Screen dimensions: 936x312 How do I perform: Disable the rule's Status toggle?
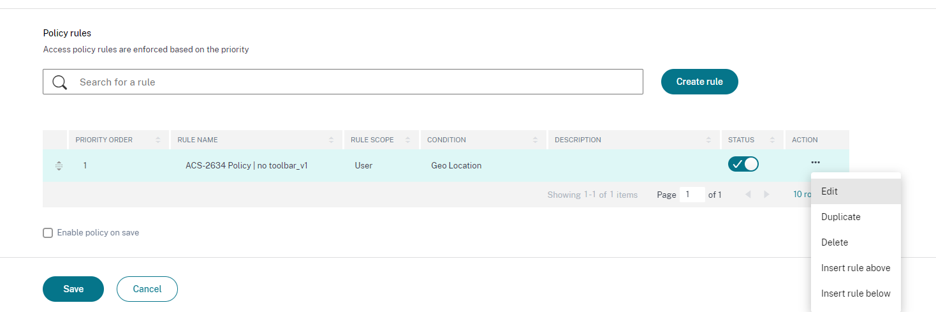(743, 165)
